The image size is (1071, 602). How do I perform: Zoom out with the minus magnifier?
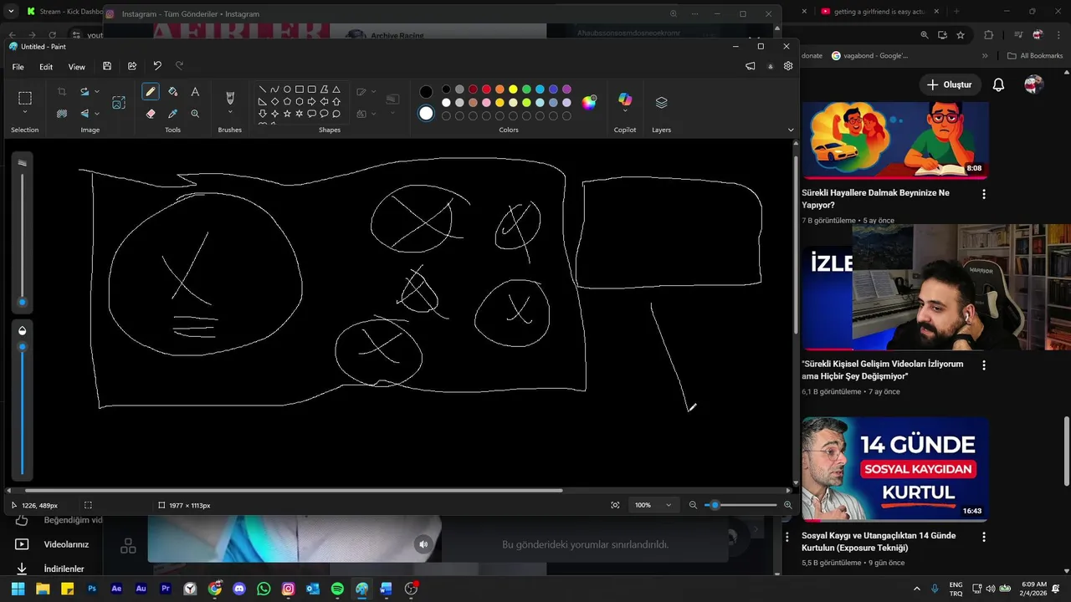[693, 505]
